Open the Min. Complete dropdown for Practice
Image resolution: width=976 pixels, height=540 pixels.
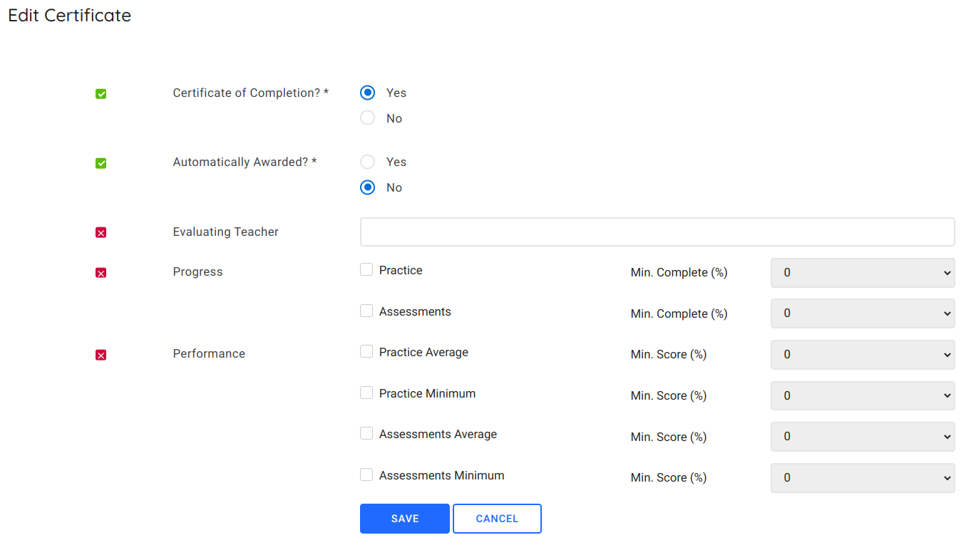(862, 272)
